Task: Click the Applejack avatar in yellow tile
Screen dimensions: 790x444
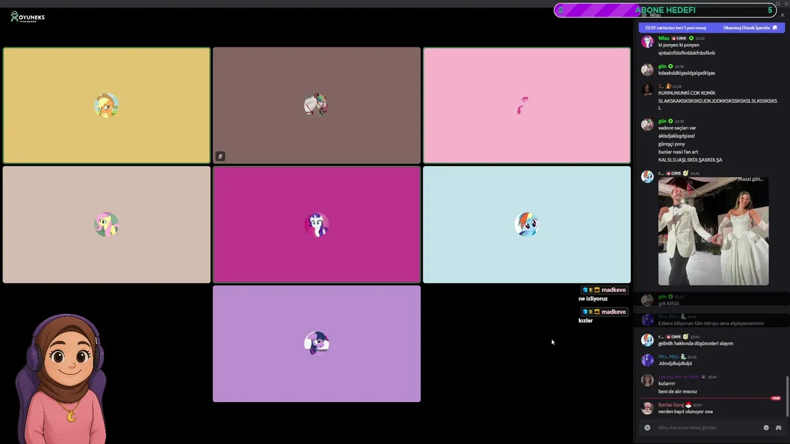Action: [x=106, y=105]
